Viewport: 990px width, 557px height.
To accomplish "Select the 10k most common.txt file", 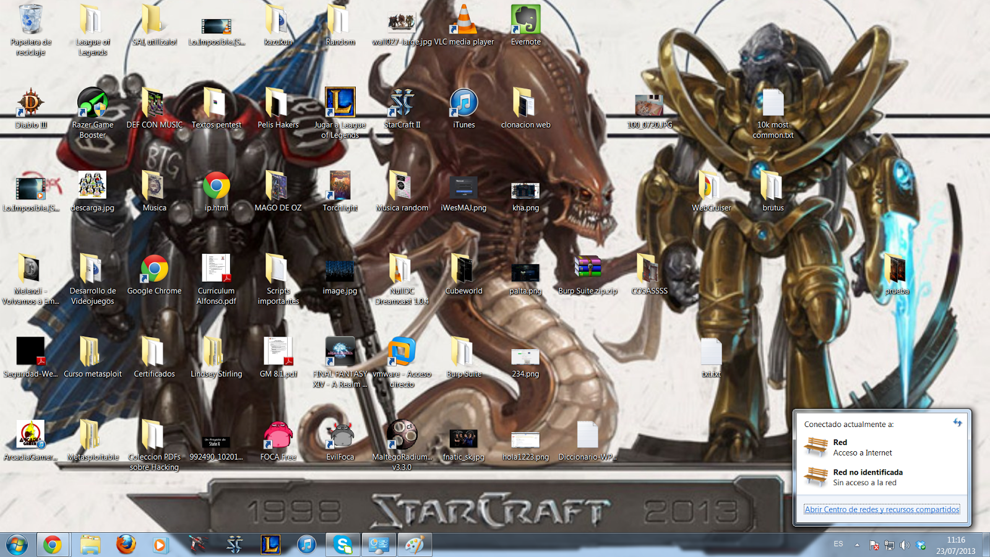I will [773, 113].
